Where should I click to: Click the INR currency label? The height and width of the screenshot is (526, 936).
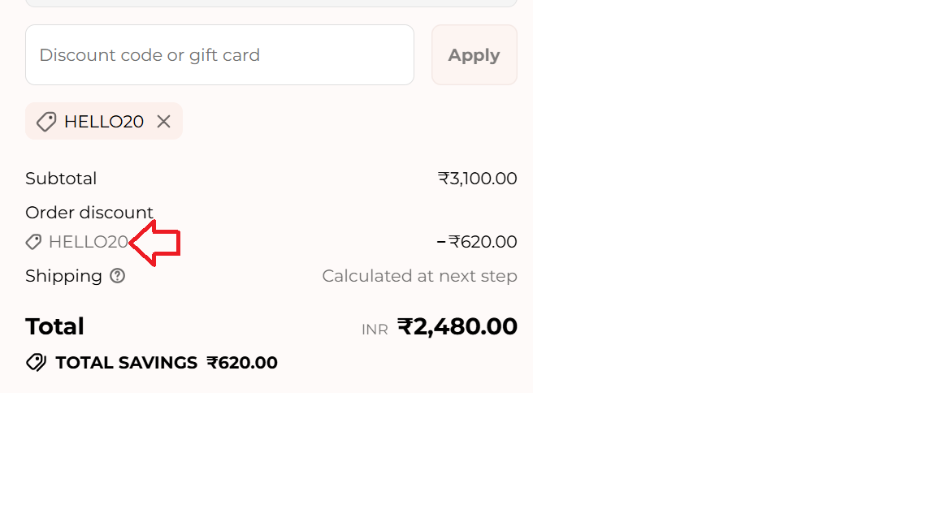click(375, 330)
